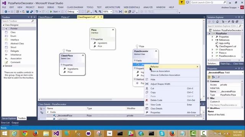Click the Save toolbar icon
This screenshot has width=245, height=137.
(28, 12)
